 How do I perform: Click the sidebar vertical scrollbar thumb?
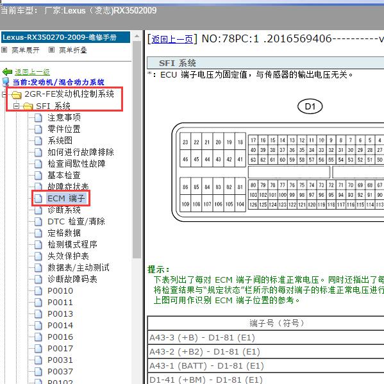tap(137, 149)
